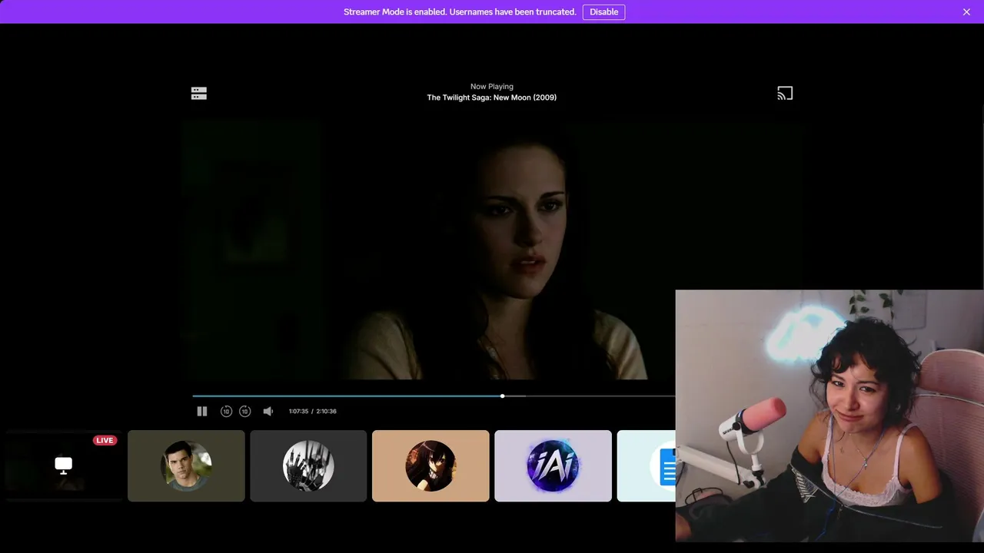The width and height of the screenshot is (984, 553).
Task: Mute the movie volume speaker icon
Action: [x=268, y=412]
